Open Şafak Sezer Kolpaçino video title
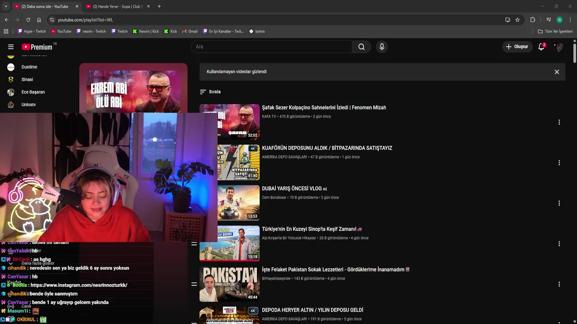Viewport: 577px width, 324px height. tap(324, 108)
